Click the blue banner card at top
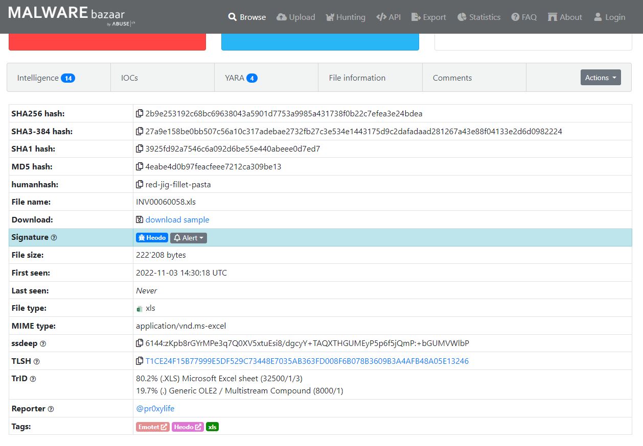643x446 pixels. [320, 42]
